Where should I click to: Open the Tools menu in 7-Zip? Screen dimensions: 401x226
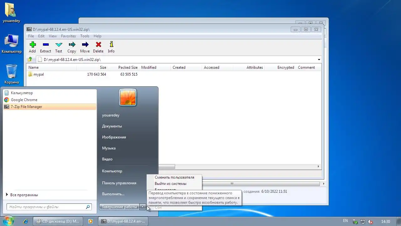85,36
